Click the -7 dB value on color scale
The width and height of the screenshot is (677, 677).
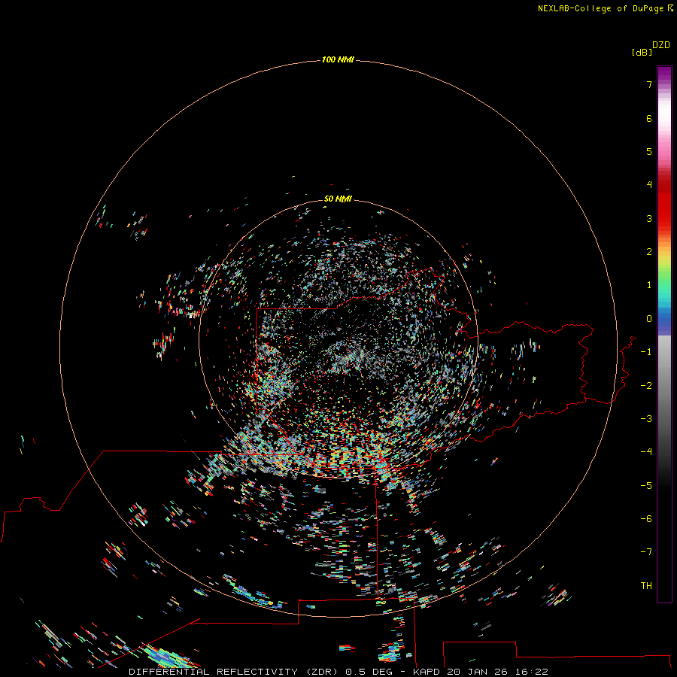646,552
